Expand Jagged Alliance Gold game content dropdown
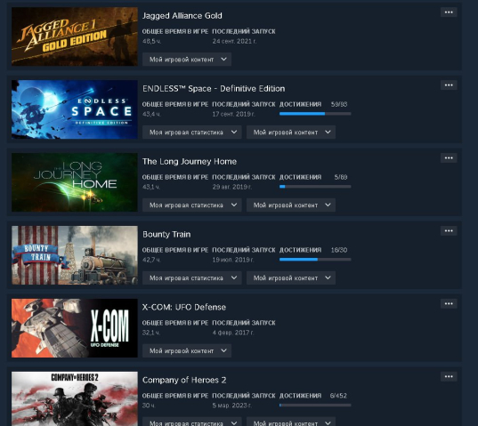478x426 pixels. (x=187, y=60)
